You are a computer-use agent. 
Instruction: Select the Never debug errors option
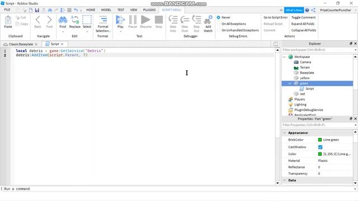(219, 17)
